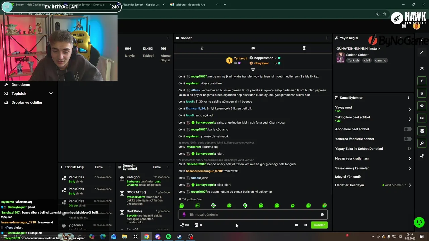Click the Bir mesaj gönderin input field
The image size is (429, 241).
(253, 215)
